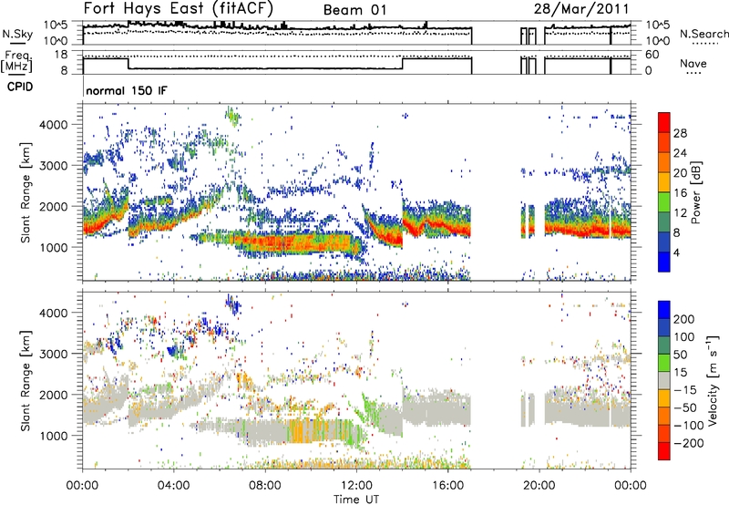Click the 'Power [dB]' color bar label
This screenshot has height=505, width=729.
(x=696, y=192)
